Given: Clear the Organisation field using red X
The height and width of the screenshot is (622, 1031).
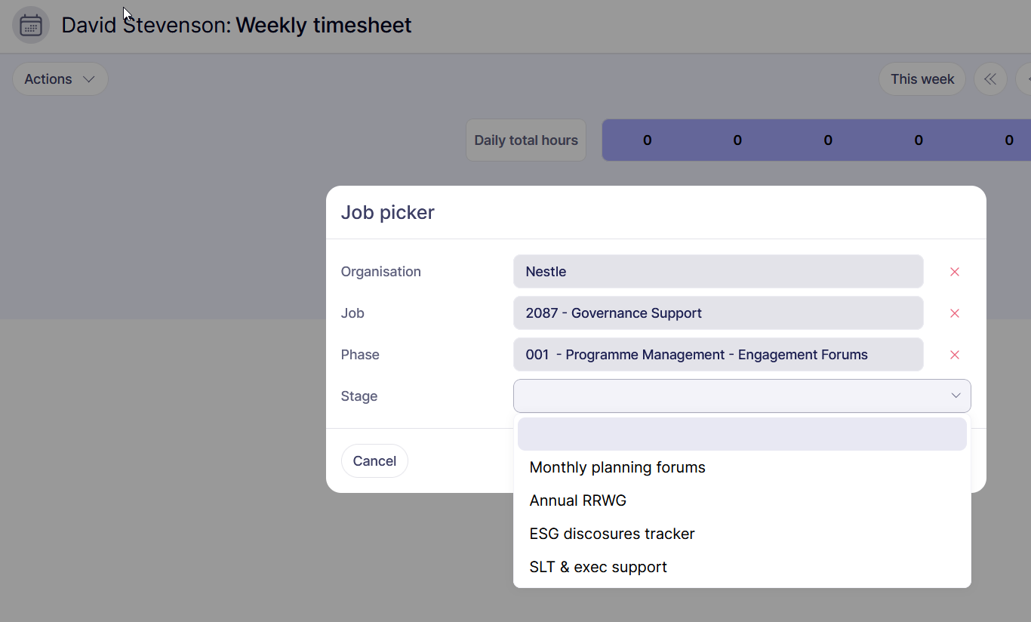Looking at the screenshot, I should point(955,272).
